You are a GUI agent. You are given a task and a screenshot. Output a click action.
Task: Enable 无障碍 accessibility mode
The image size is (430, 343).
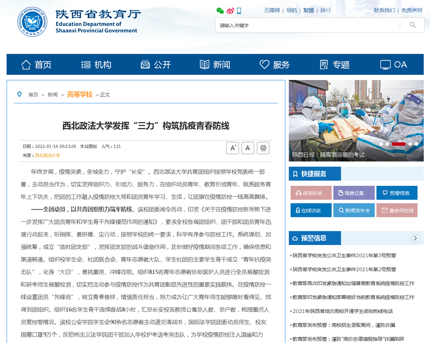click(272, 10)
